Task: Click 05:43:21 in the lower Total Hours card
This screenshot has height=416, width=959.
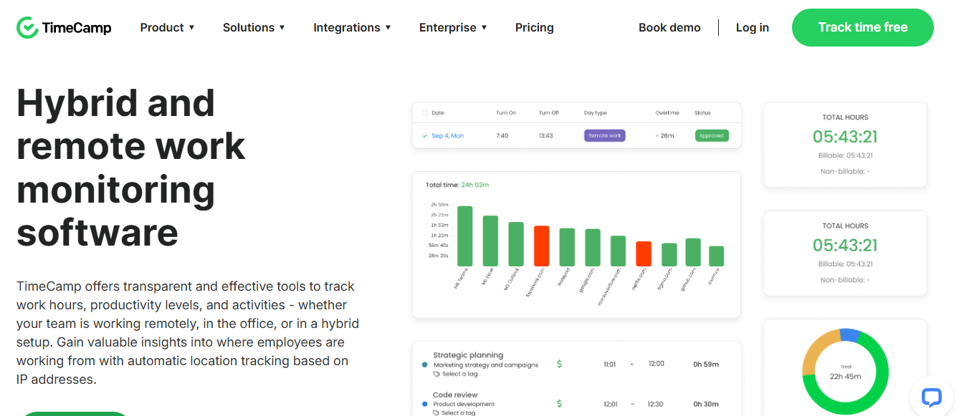Action: pos(845,246)
